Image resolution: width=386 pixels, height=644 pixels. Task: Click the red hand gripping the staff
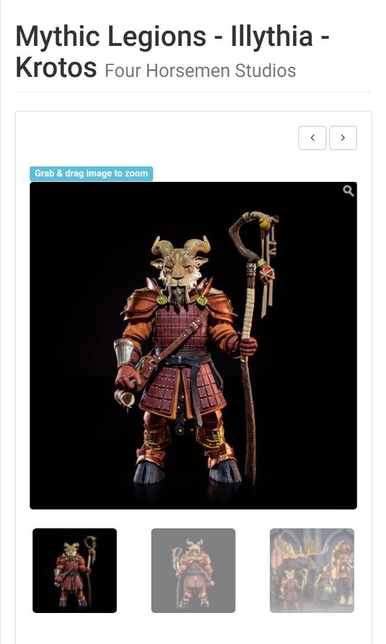pyautogui.click(x=246, y=346)
